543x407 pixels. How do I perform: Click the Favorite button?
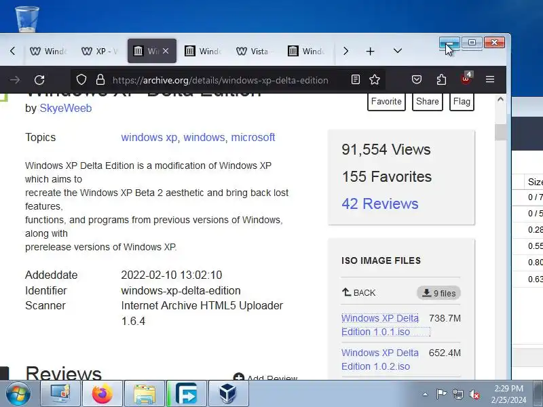point(386,101)
